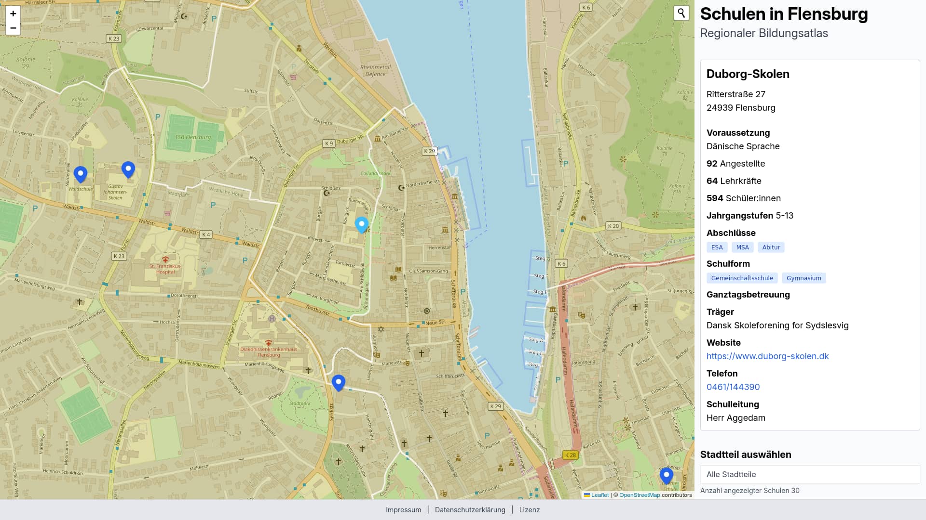Screen dimensions: 926x520
Task: Open the map search with the magnifier icon
Action: (681, 13)
